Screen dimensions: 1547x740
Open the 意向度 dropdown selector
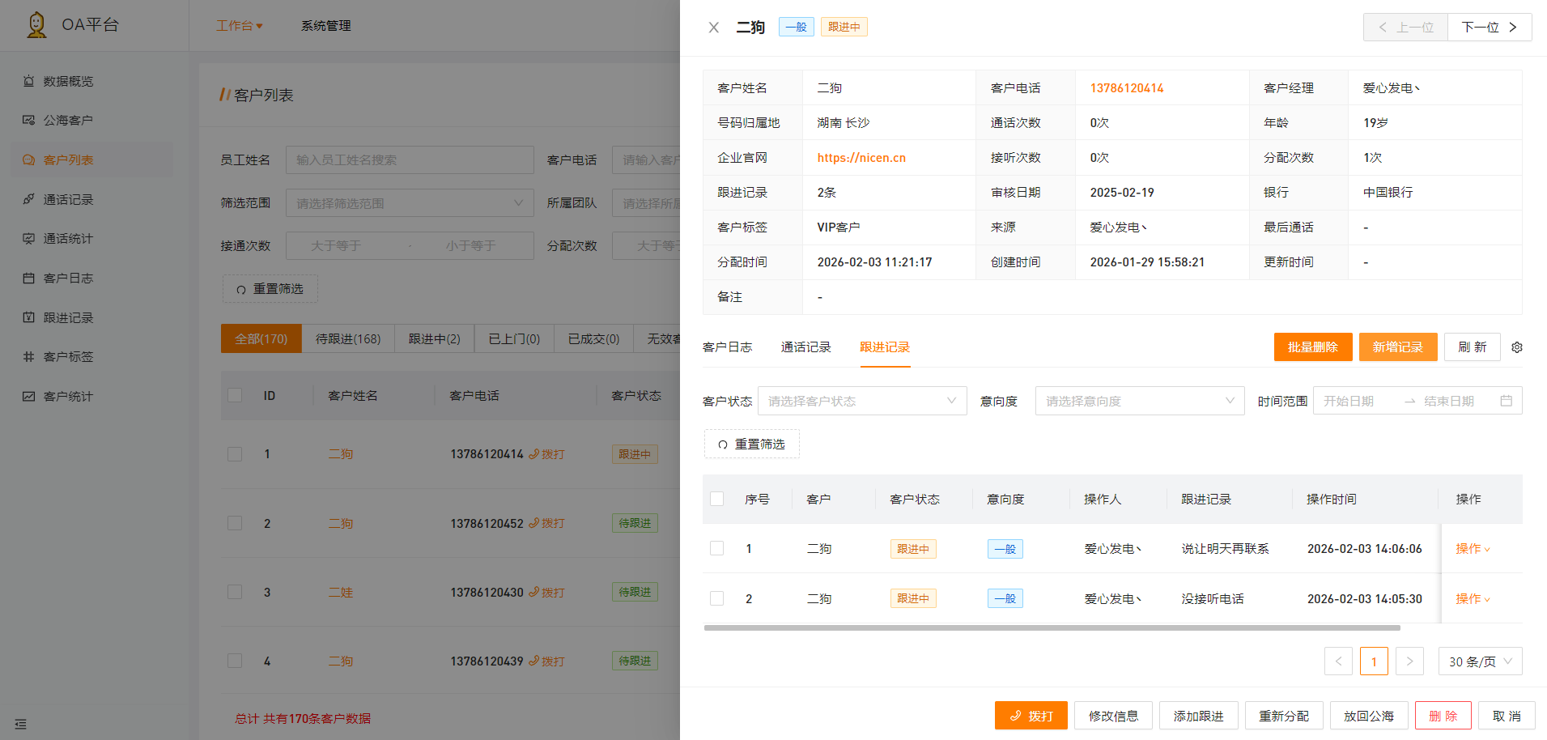tap(1139, 401)
